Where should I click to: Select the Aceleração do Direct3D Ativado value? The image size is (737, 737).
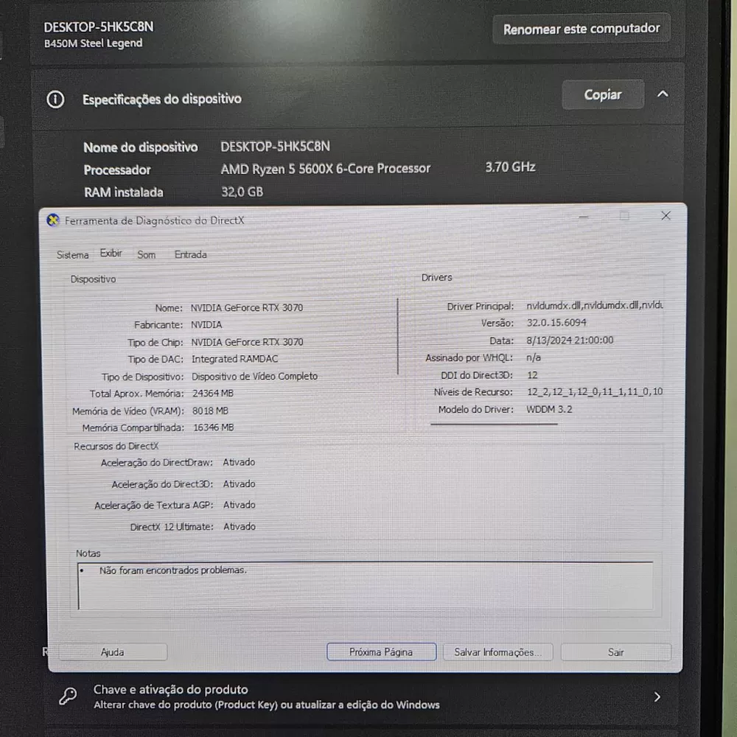click(239, 484)
